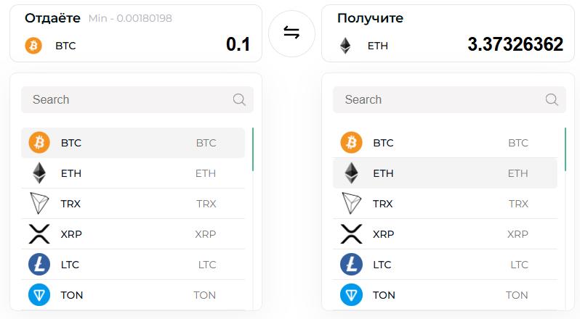Click XRP logo in the right list
Viewport: 580px width, 319px height.
click(350, 234)
